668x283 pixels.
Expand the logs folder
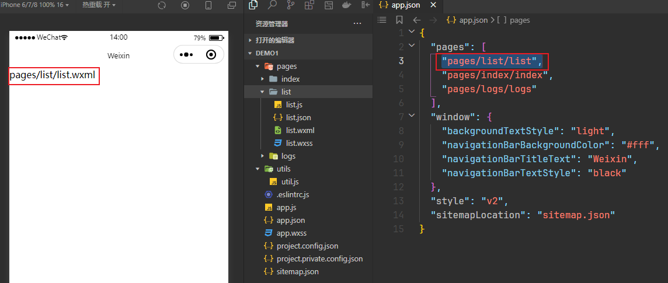308,156
